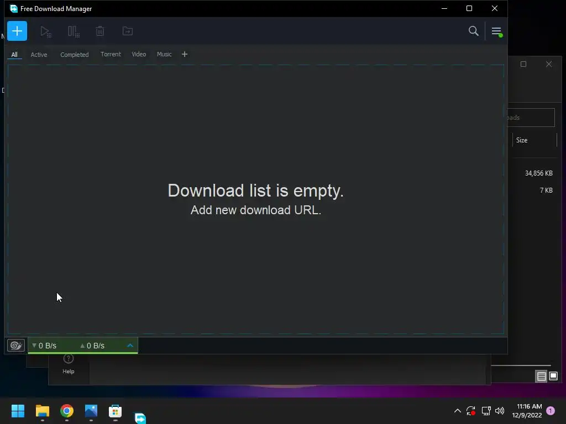Click Free Download Manager taskbar icon

140,417
